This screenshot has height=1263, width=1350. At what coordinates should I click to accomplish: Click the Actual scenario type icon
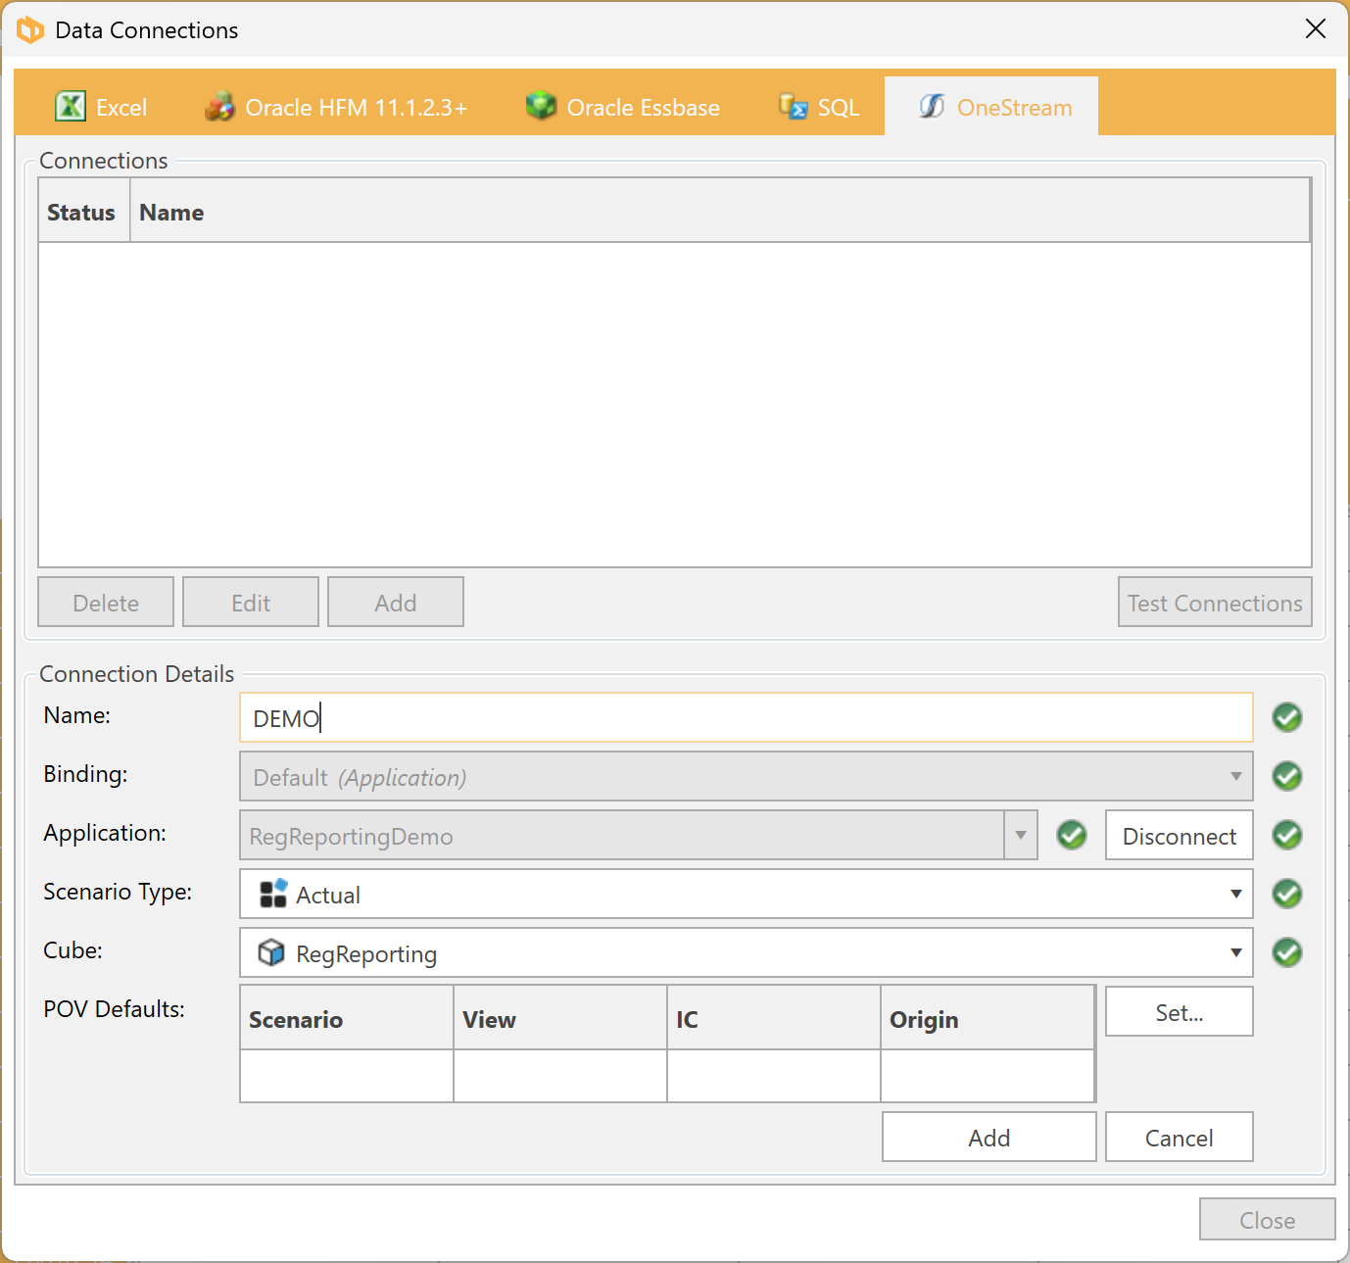[x=273, y=894]
